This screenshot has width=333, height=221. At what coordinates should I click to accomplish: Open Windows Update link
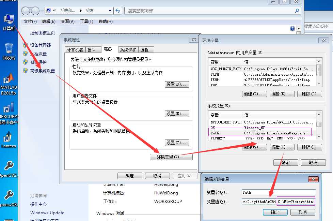(47, 213)
